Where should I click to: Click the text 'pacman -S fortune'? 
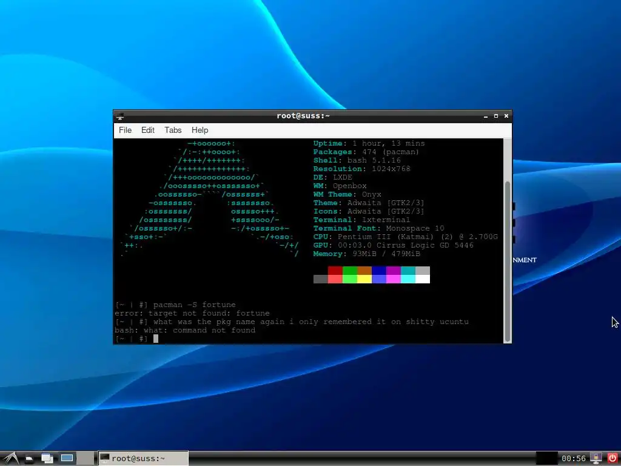(195, 305)
